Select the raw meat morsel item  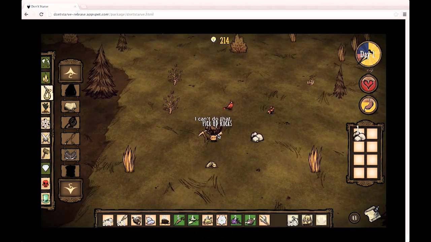pyautogui.click(x=250, y=220)
